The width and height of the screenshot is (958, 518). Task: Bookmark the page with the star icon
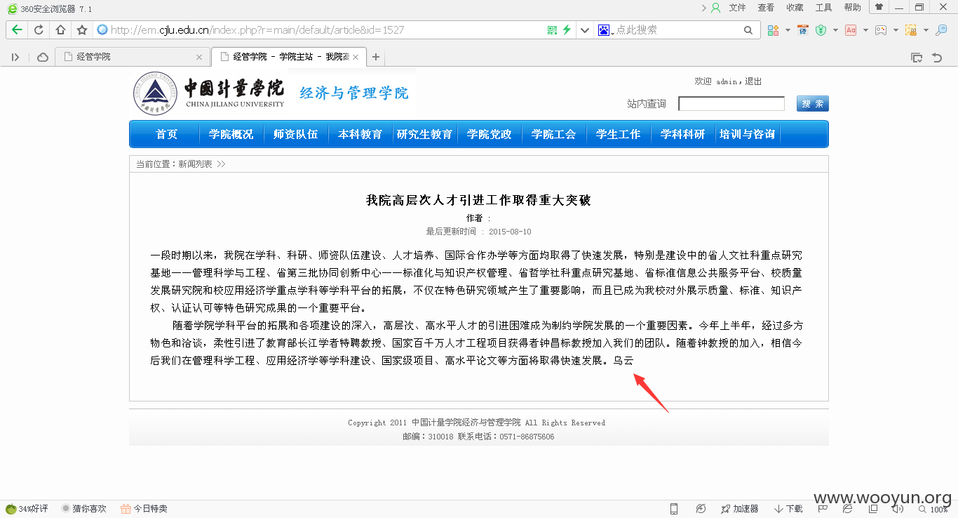coord(82,30)
